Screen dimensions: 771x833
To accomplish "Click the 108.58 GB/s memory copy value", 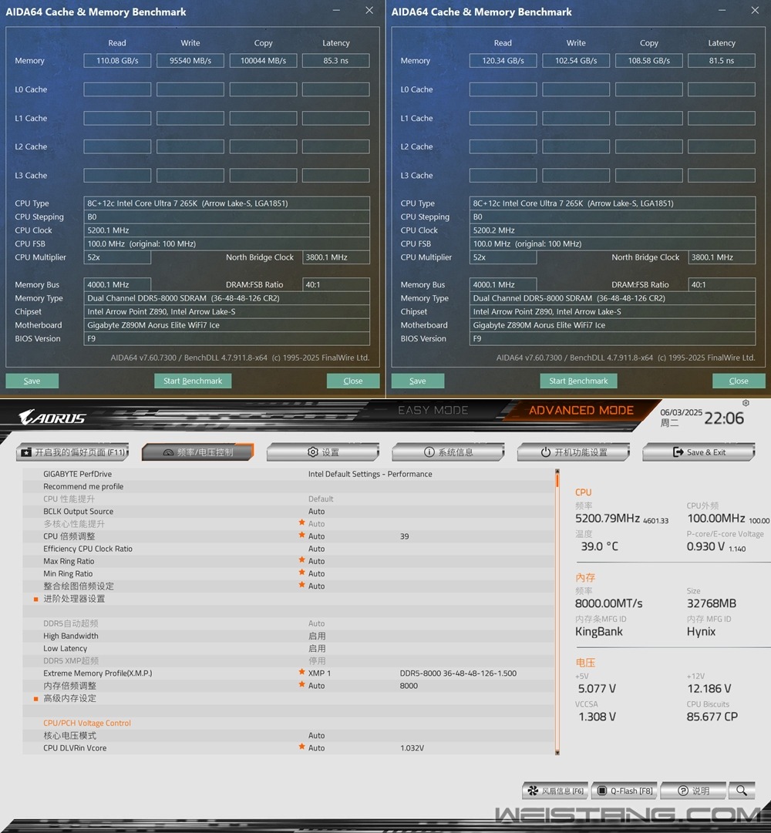I will pos(648,61).
